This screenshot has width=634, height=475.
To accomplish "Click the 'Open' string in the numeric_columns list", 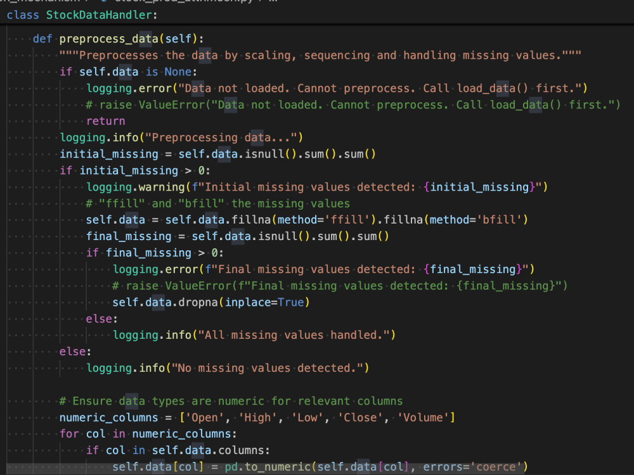I will point(204,417).
